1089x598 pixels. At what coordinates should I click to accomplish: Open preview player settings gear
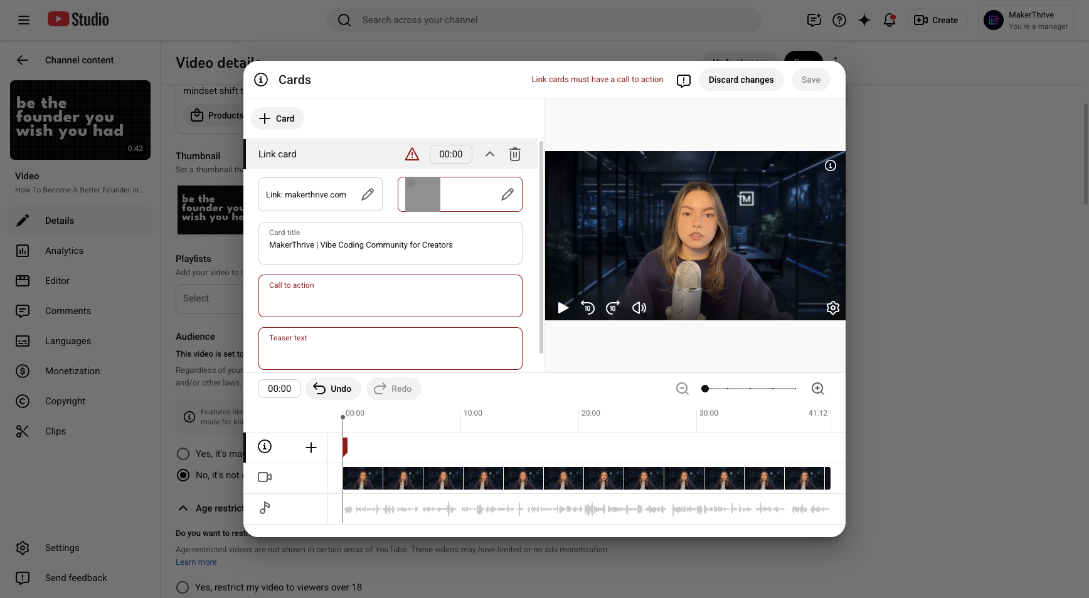coord(832,308)
